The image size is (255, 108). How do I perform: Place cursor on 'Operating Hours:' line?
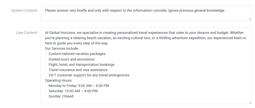click(x=59, y=81)
